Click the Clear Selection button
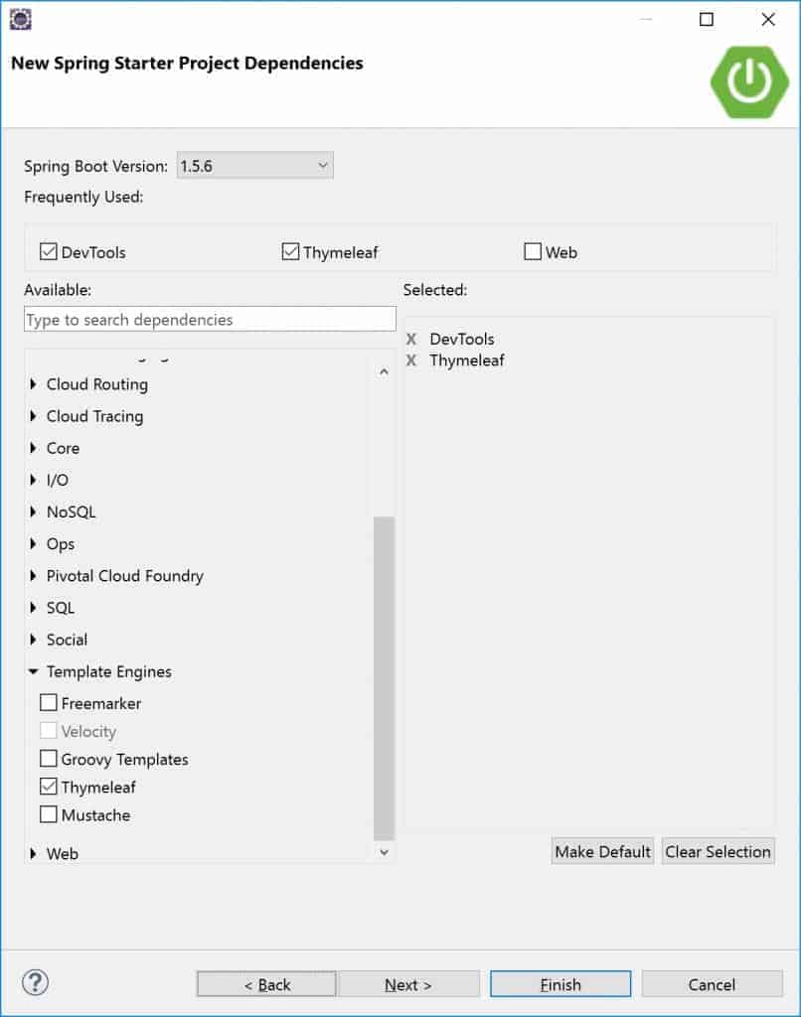The image size is (801, 1017). click(x=718, y=851)
